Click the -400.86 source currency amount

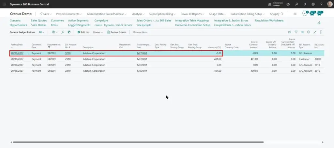[254, 71]
